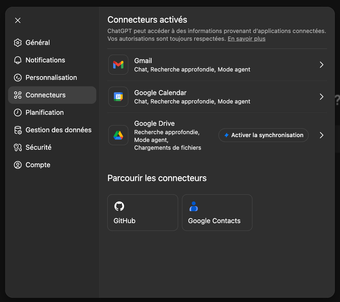Open the Gestion des données tab

pos(52,130)
